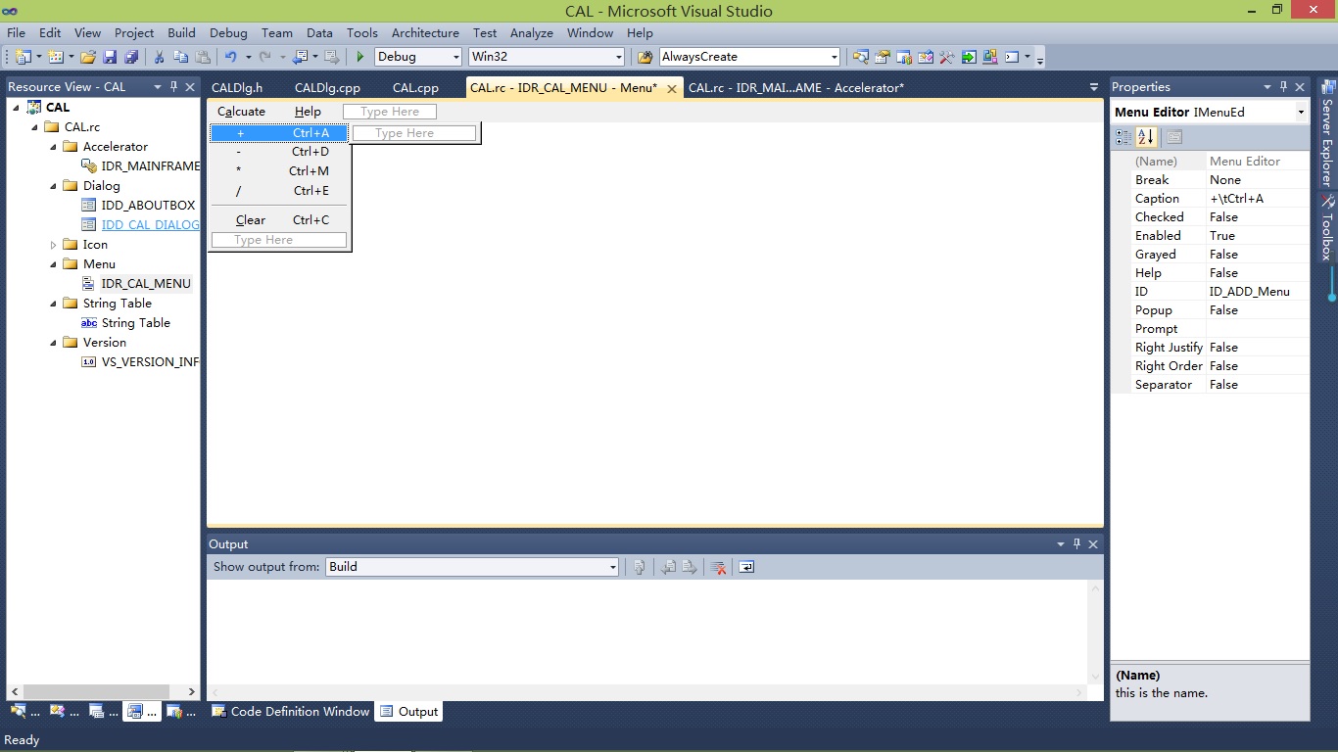1338x752 pixels.
Task: Click the Categorized view icon in Properties
Action: tap(1123, 137)
